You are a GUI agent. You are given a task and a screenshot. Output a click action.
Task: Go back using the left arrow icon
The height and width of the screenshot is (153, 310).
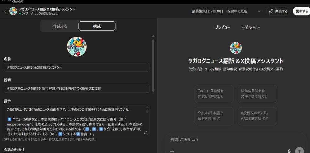click(x=5, y=11)
